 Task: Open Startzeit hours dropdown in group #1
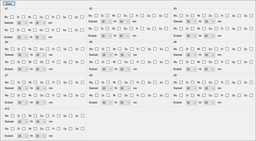23,23
